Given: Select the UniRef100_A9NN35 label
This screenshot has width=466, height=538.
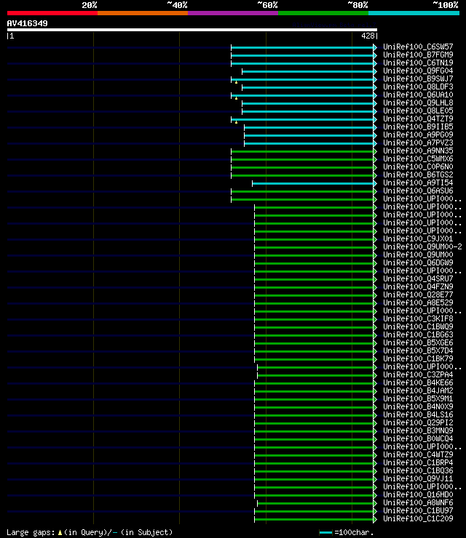Looking at the screenshot, I should [x=418, y=150].
